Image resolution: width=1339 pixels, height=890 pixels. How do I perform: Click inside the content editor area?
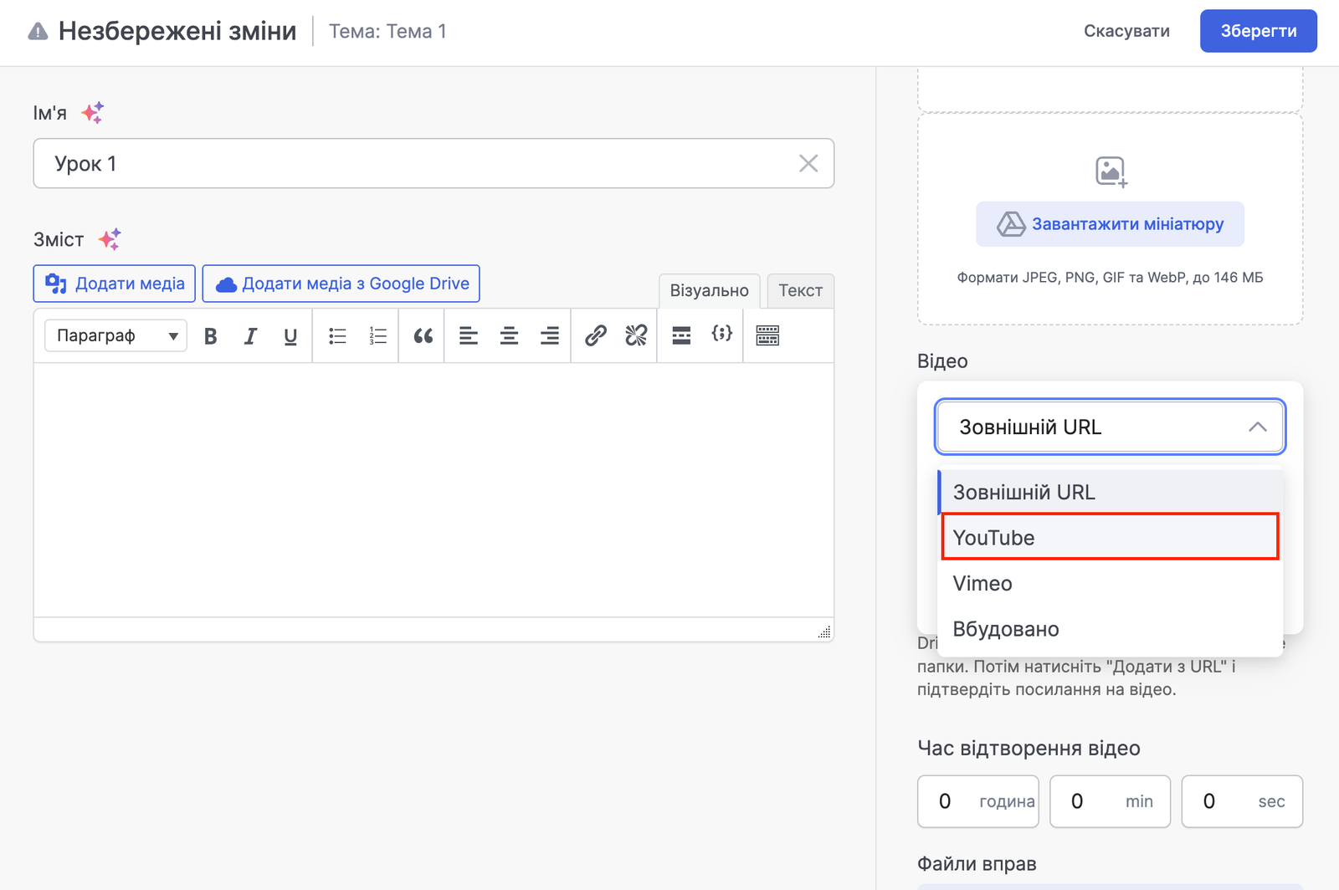coord(434,489)
